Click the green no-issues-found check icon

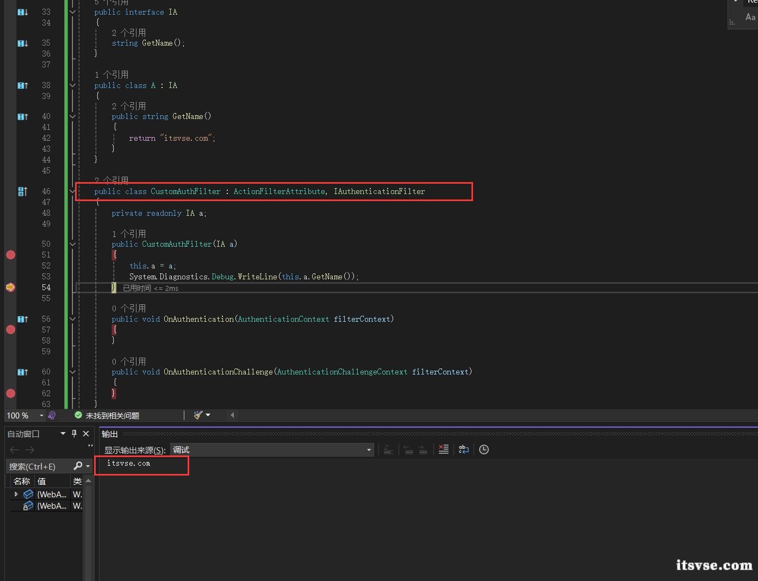78,415
